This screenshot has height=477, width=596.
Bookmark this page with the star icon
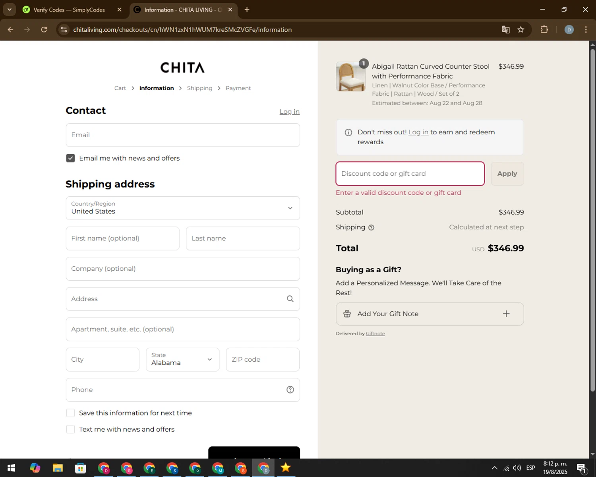(521, 29)
